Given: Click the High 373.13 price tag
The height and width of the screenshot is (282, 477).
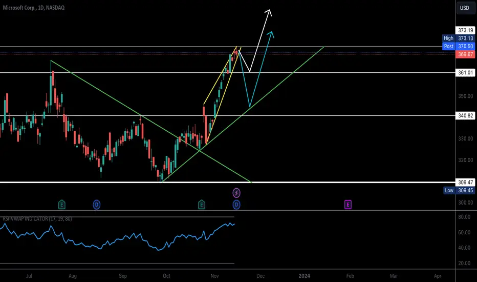Looking at the screenshot, I should [x=459, y=38].
